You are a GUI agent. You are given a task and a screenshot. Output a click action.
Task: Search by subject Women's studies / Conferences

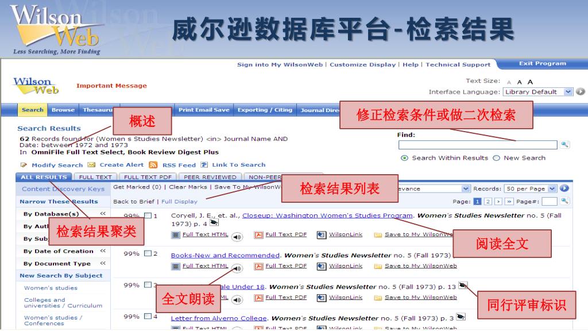click(53, 320)
